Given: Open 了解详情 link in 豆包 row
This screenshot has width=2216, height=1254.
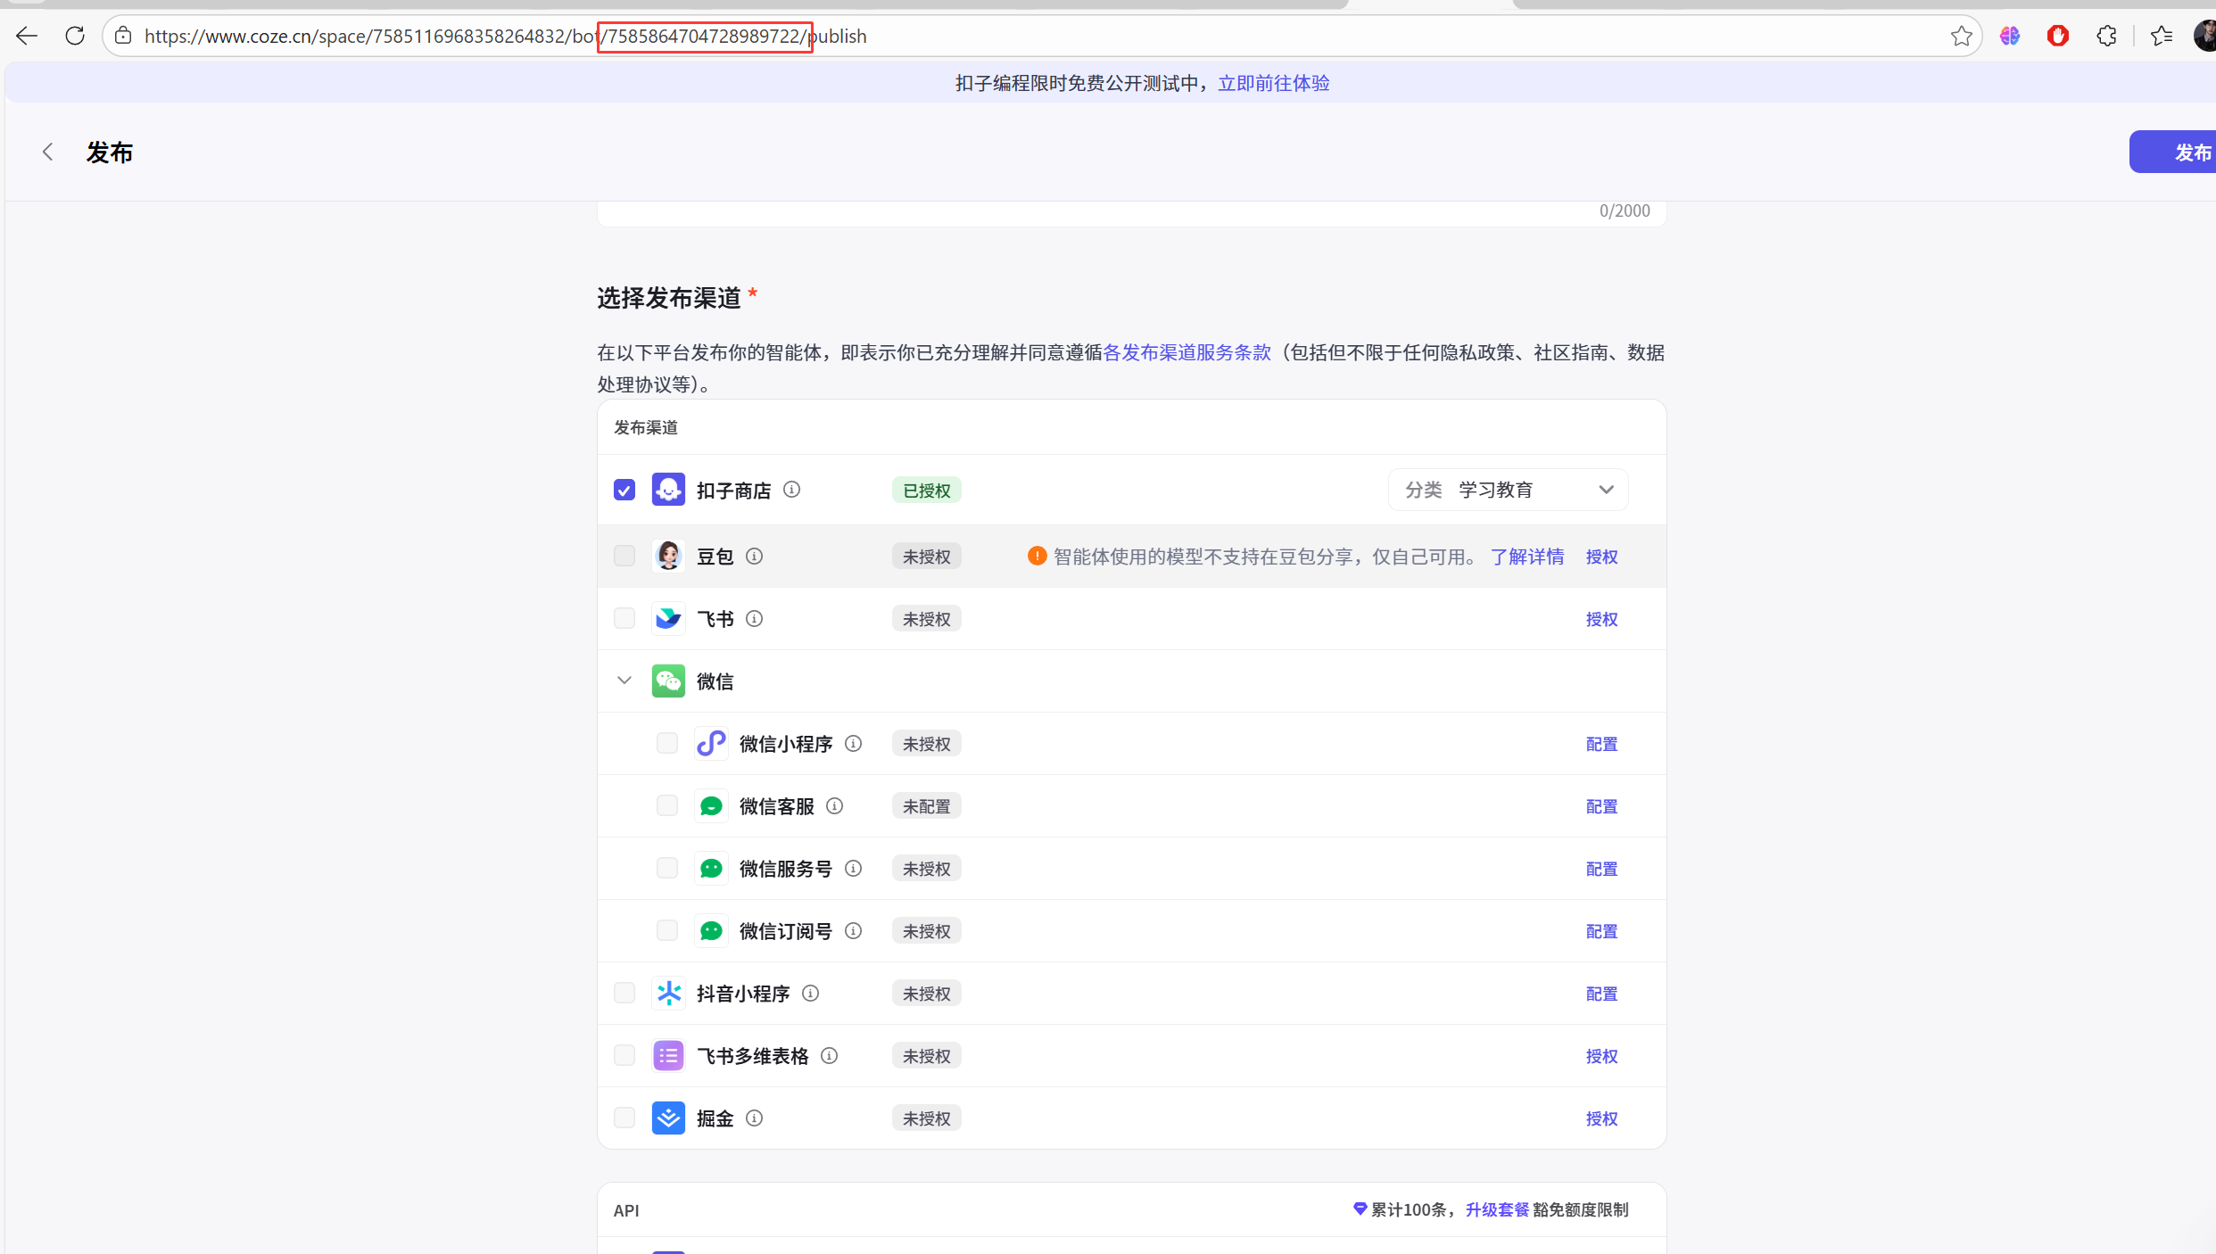Looking at the screenshot, I should 1527,557.
